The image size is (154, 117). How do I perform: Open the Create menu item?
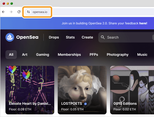pyautogui.click(x=87, y=37)
